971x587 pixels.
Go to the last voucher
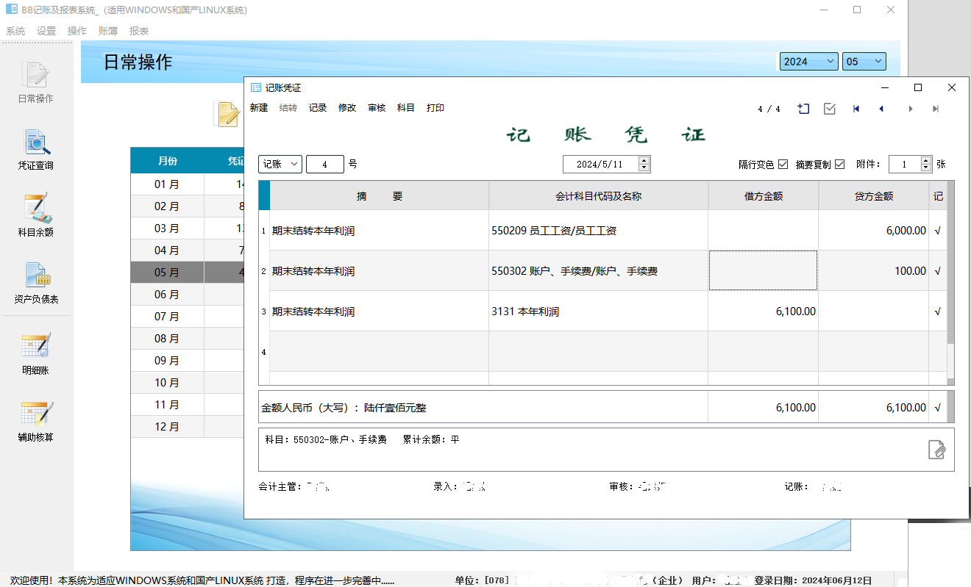click(x=936, y=109)
